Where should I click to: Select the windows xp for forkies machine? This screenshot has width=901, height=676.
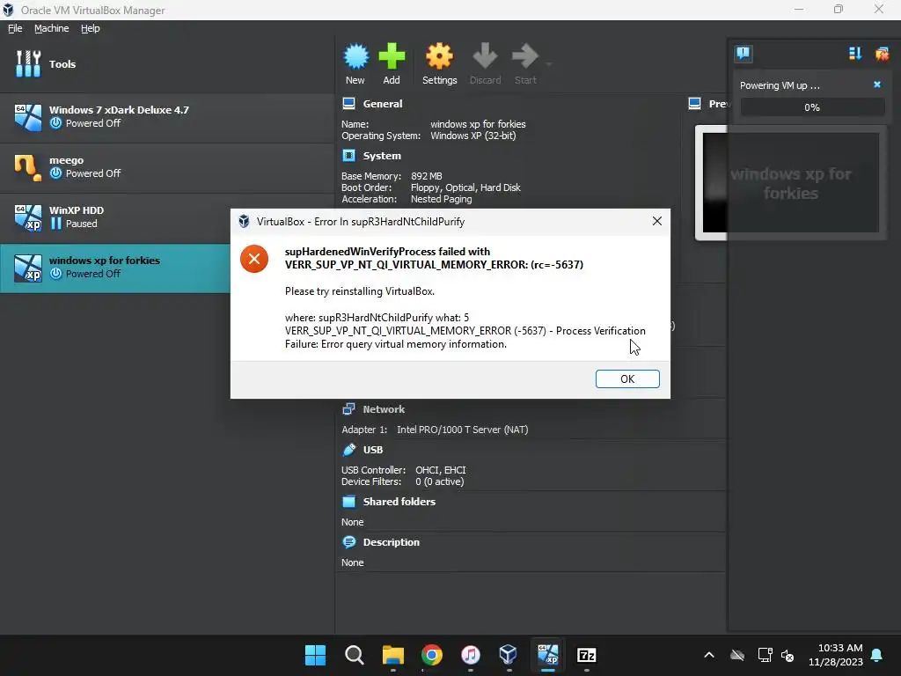point(115,268)
